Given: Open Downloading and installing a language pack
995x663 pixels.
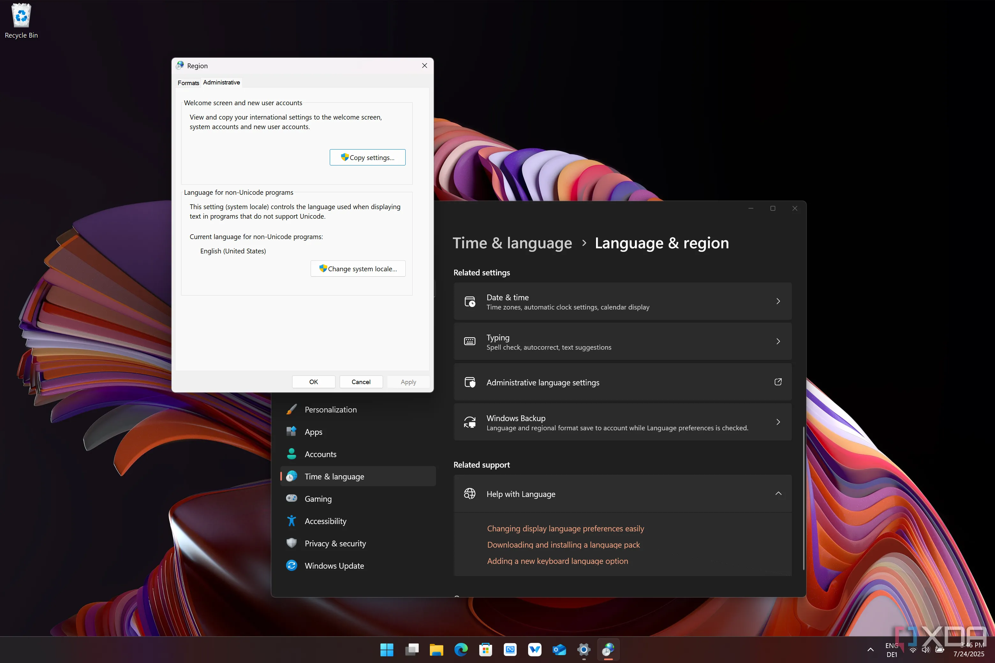Looking at the screenshot, I should click(x=563, y=545).
